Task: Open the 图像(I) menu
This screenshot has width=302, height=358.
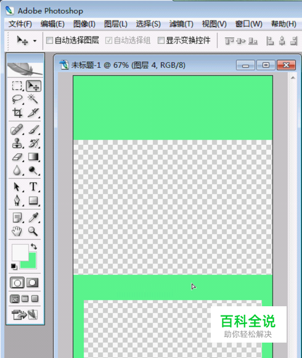Action: coord(84,24)
